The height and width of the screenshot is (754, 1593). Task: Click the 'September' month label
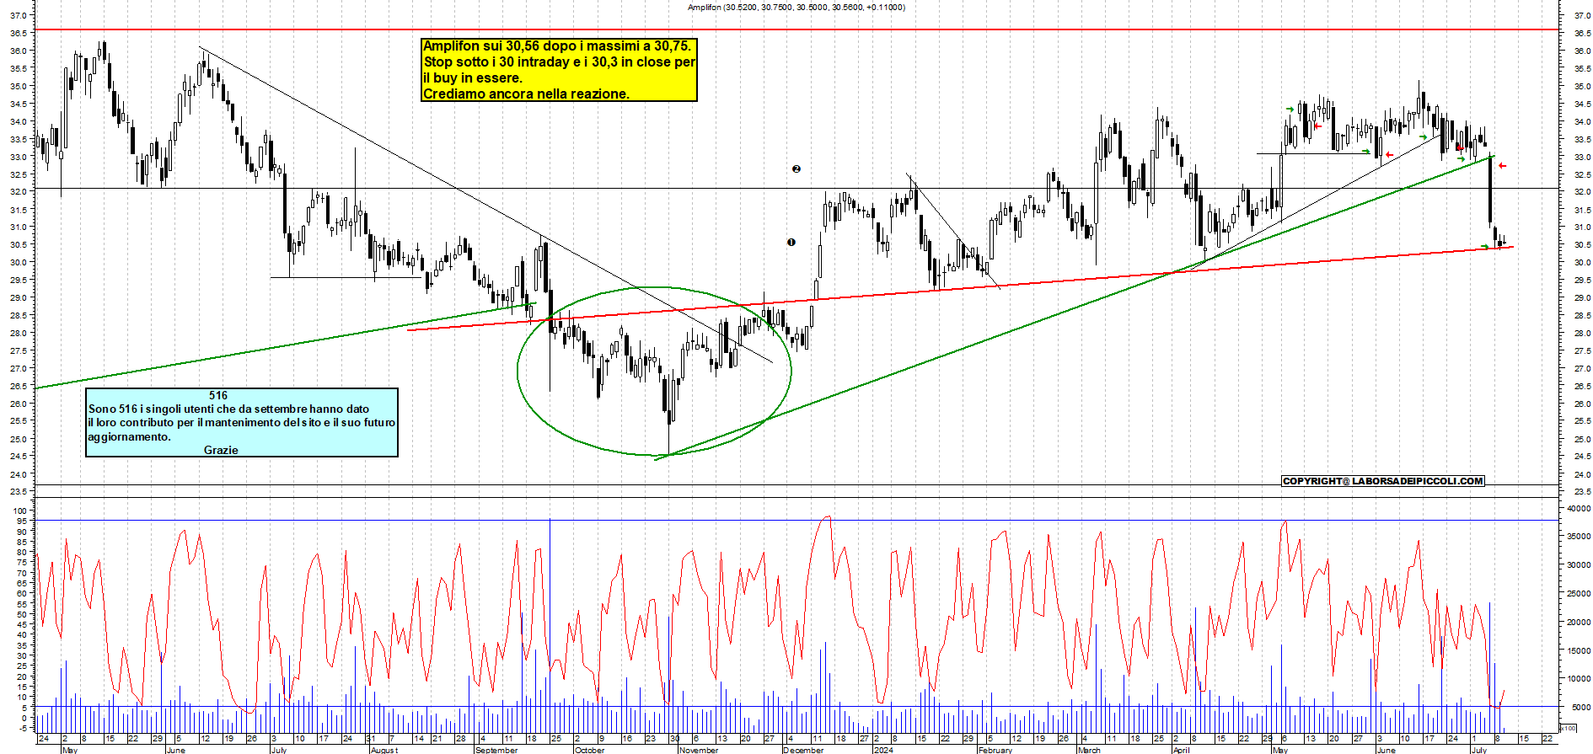496,750
